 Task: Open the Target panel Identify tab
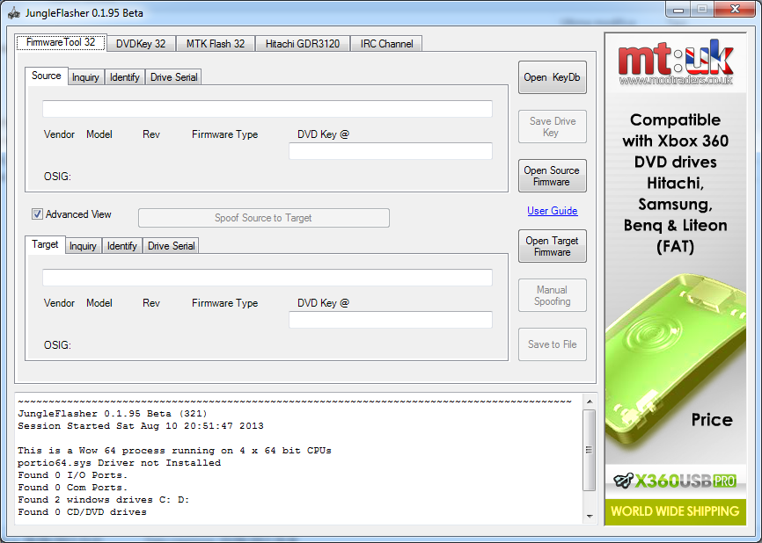click(122, 246)
